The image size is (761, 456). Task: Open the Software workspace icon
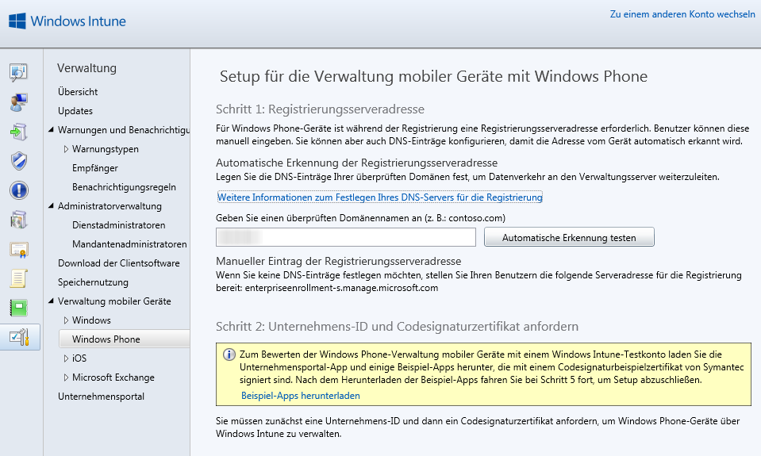(x=19, y=220)
